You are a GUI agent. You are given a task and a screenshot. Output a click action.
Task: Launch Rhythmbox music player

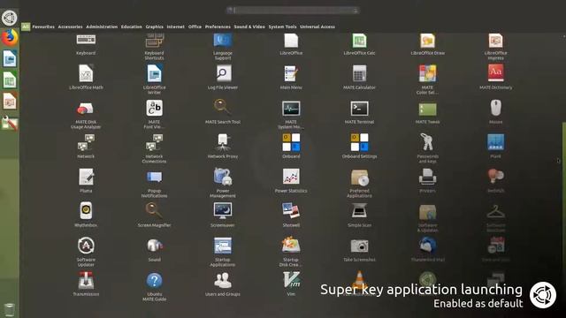[86, 215]
